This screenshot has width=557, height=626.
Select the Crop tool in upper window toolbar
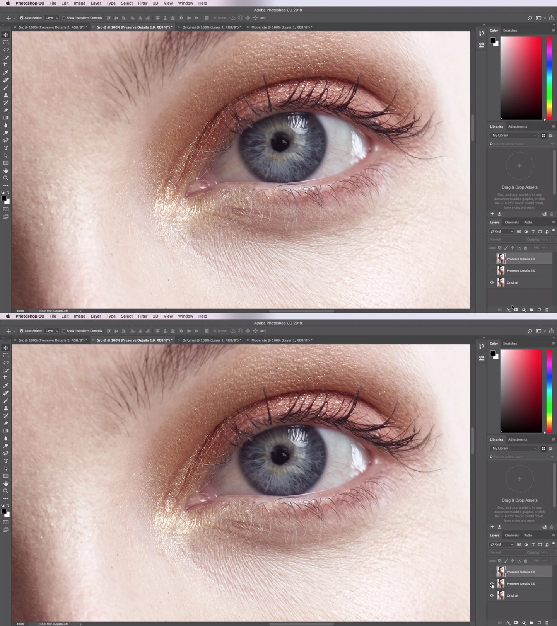click(6, 65)
